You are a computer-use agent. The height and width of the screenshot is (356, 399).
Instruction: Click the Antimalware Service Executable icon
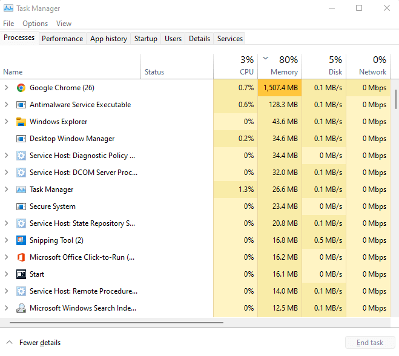[x=21, y=105]
